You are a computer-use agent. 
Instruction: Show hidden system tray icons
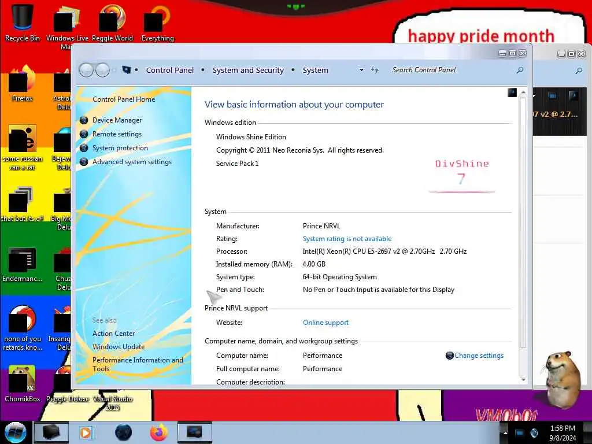[x=505, y=433]
